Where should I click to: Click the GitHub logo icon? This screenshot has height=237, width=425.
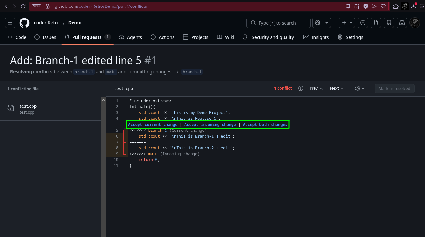click(24, 23)
